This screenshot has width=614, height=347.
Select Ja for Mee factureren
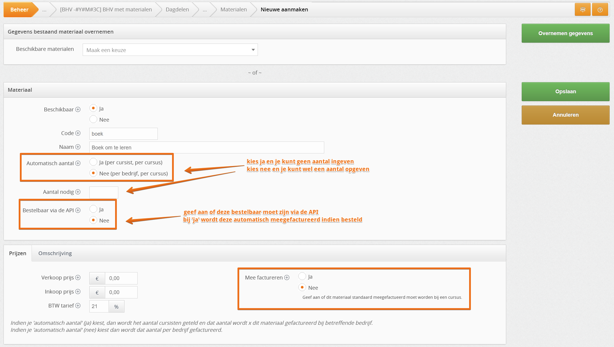coord(302,276)
